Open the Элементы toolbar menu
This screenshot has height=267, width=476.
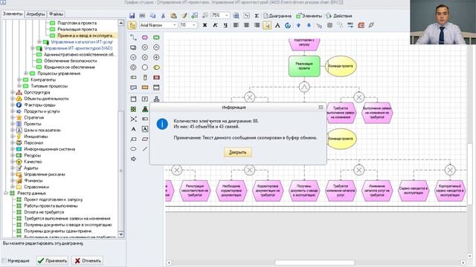[309, 16]
